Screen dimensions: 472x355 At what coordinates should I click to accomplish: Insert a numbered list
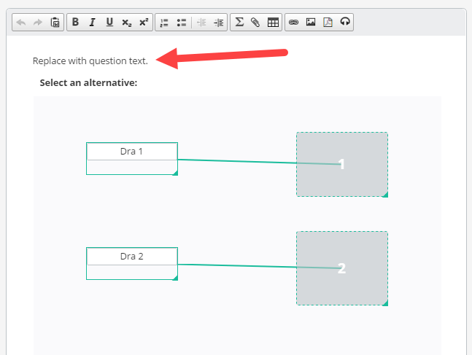point(164,23)
